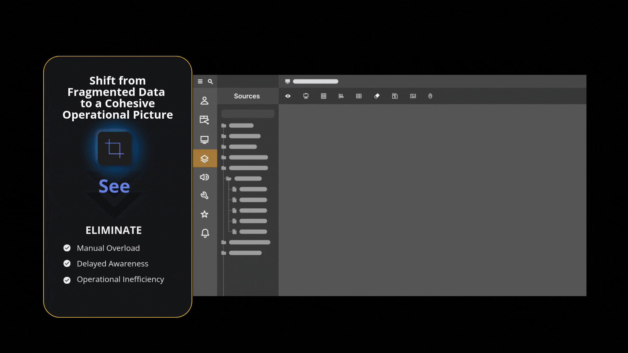Click the presentation easel toolbar icon
This screenshot has height=353, width=628.
click(306, 96)
